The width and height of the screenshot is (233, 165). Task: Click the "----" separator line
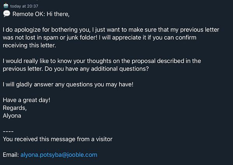(8, 131)
